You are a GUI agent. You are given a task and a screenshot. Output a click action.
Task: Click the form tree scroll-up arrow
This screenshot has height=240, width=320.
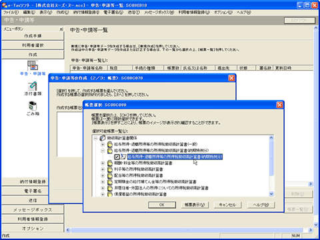271,138
